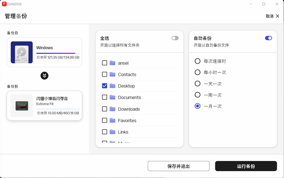Uncheck the Desktop folder checkbox
Screen dimensions: 284x178
click(x=105, y=86)
